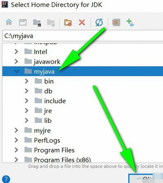
Task: Select the jre subfolder
Action: (x=83, y=110)
